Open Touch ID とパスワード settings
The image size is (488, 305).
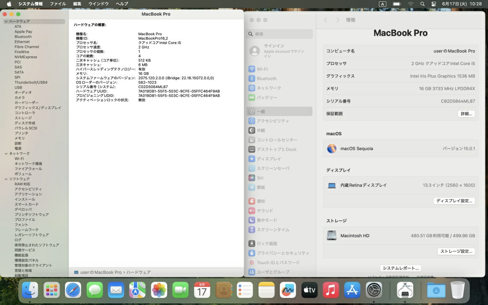pyautogui.click(x=278, y=263)
